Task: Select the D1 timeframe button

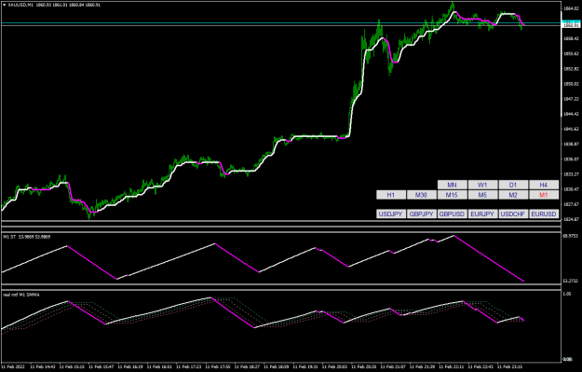Action: (513, 185)
